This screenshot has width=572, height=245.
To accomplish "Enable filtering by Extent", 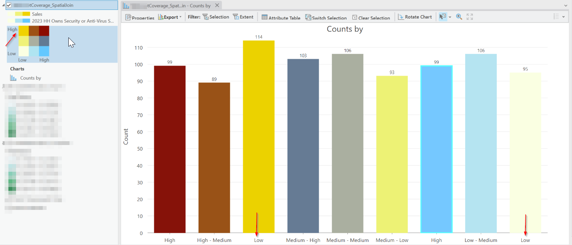I will (243, 17).
